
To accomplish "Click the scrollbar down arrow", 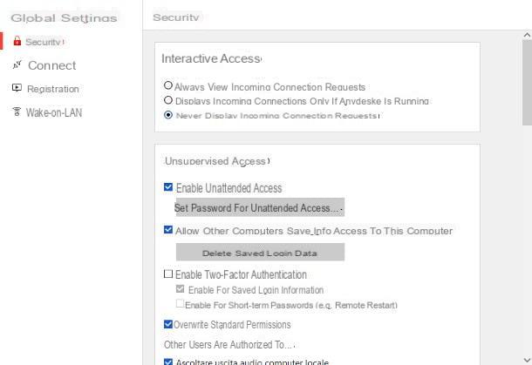I will click(527, 360).
